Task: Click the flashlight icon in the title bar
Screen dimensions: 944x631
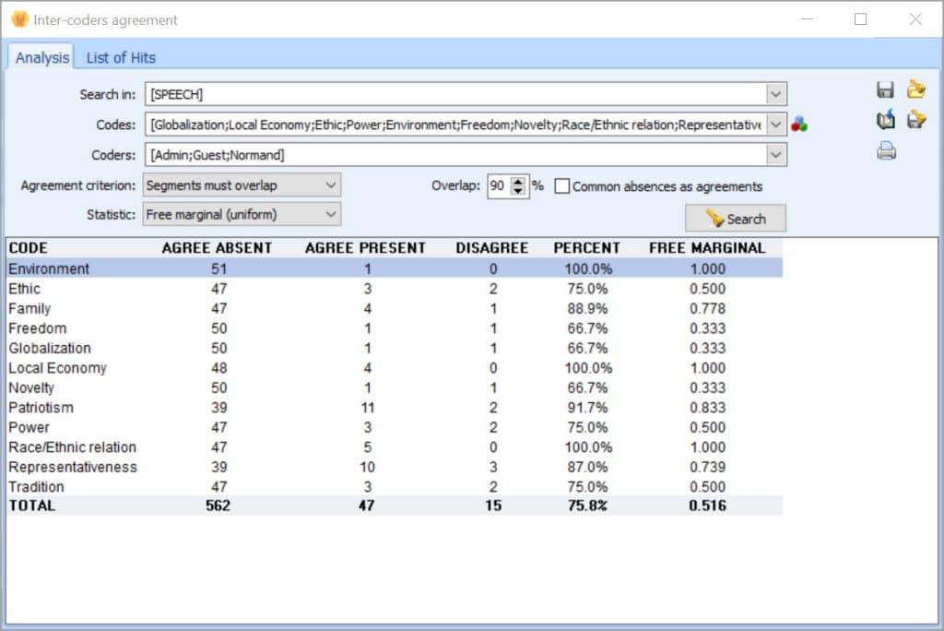Action: (18, 18)
